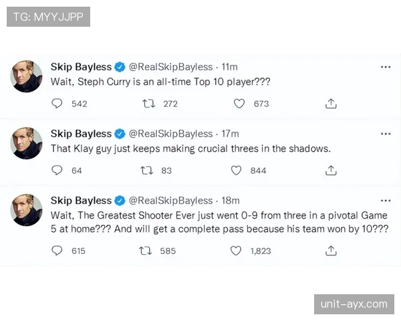Retweet the Greatest Shooter Ever tweet
401x321 pixels.
pyautogui.click(x=145, y=251)
